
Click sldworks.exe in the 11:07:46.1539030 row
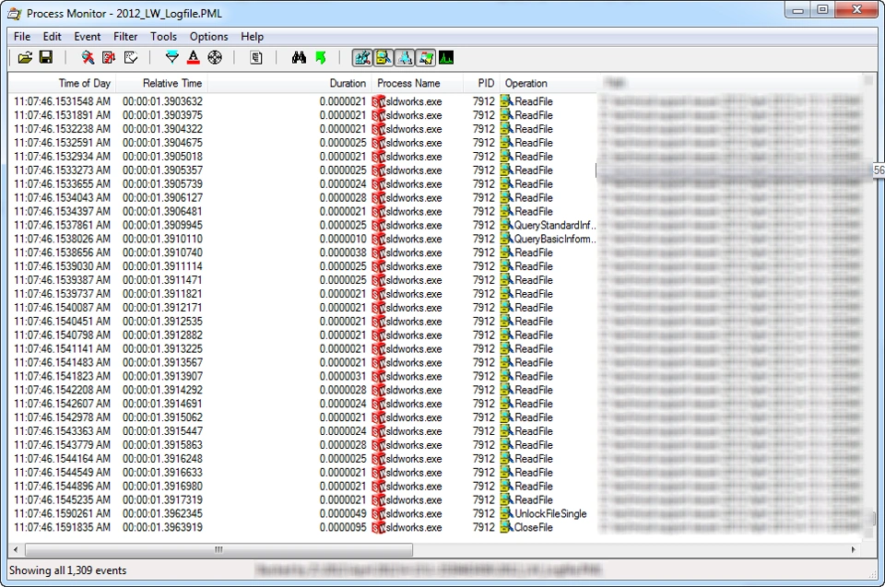(414, 266)
